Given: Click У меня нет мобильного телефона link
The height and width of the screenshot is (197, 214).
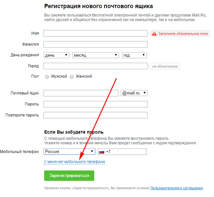Looking at the screenshot, I should point(74,161).
